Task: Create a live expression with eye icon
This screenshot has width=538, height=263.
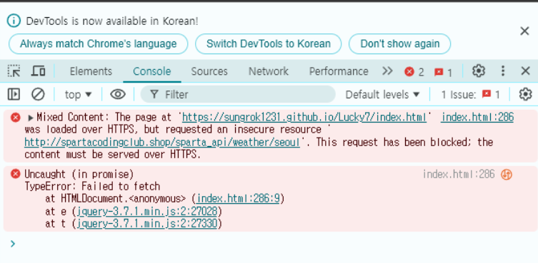Action: point(118,94)
